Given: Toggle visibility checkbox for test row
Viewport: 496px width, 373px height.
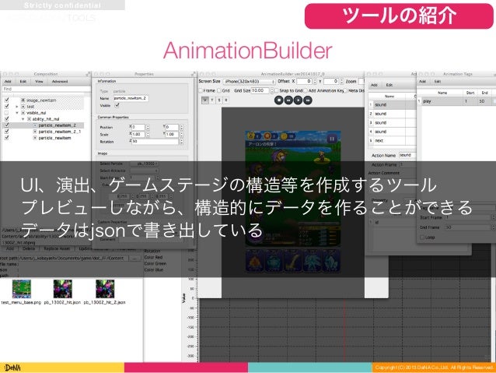Looking at the screenshot, I should (x=7, y=106).
